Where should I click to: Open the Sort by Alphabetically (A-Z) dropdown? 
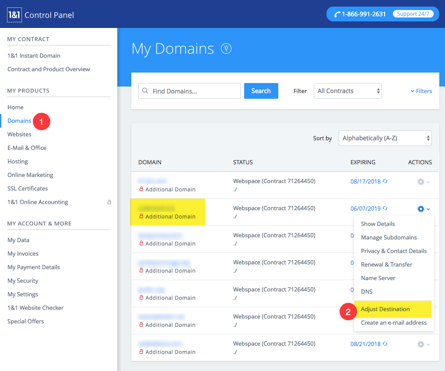[x=385, y=138]
